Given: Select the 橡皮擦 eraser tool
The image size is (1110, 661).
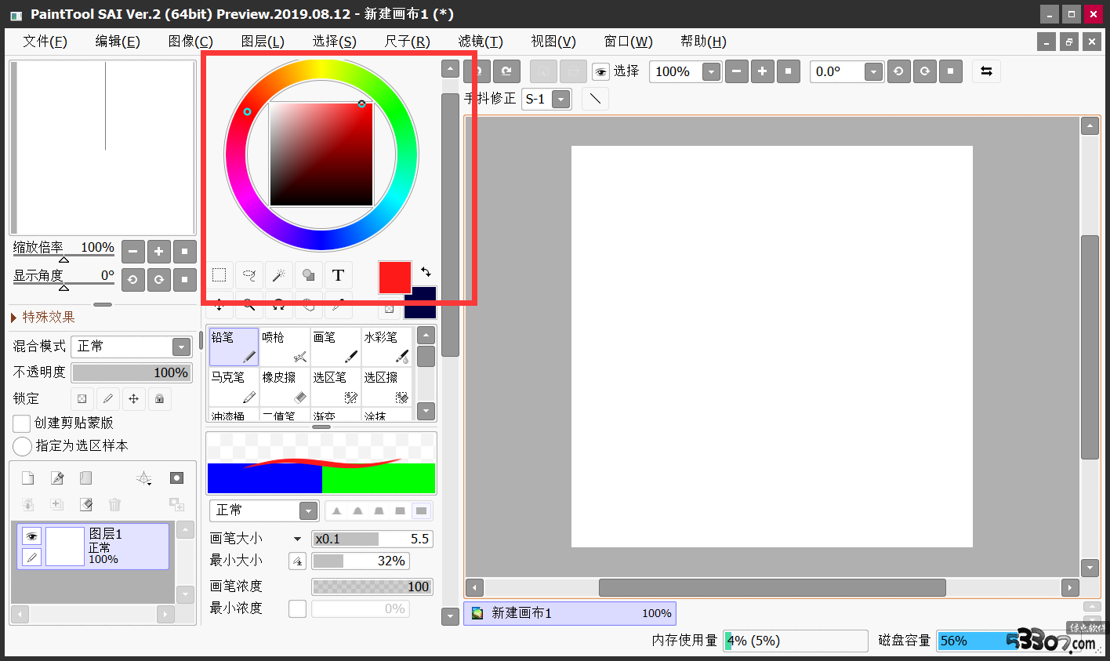Looking at the screenshot, I should pos(285,387).
